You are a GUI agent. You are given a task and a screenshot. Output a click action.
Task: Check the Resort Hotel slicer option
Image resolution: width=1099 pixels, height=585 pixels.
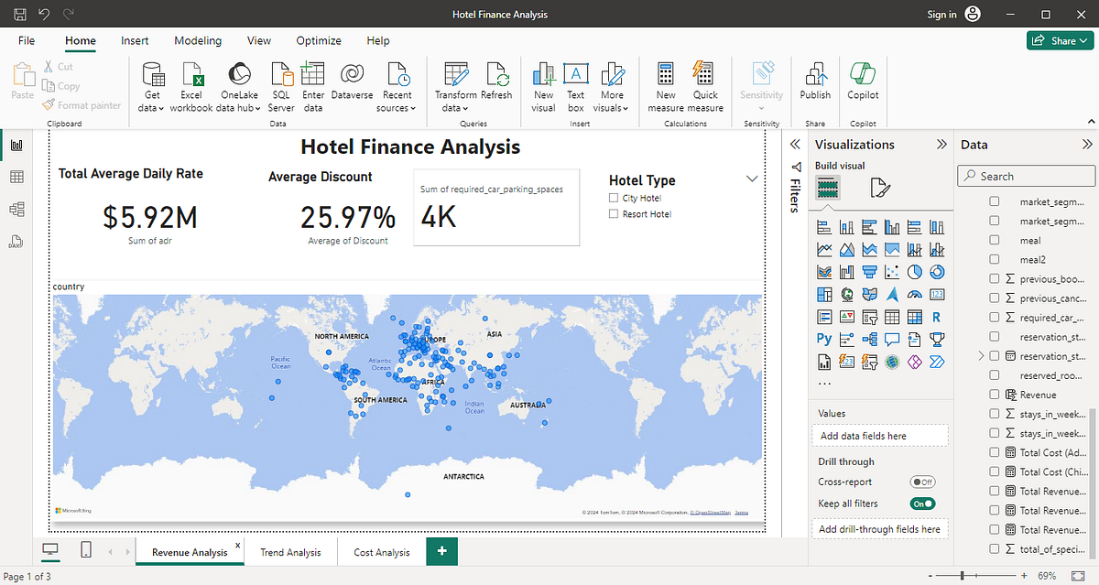tap(615, 213)
